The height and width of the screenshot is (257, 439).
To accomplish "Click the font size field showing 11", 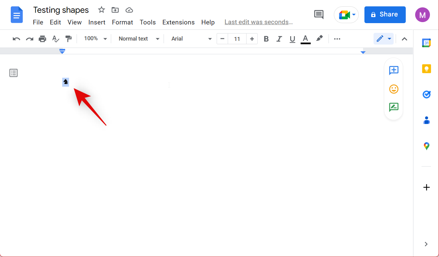I will point(237,39).
